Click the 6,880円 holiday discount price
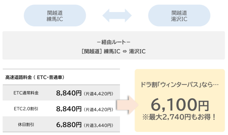The height and width of the screenshot is (135, 228). (69, 125)
